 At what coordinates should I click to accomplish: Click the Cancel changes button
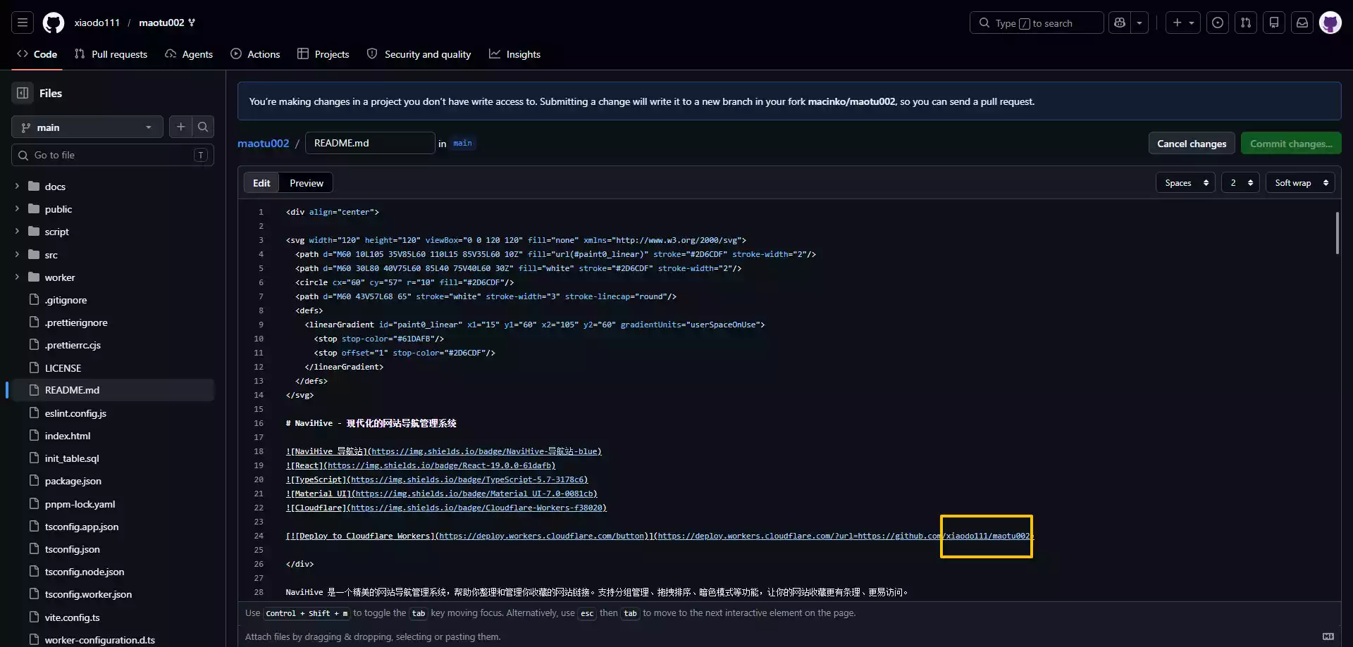coord(1192,144)
